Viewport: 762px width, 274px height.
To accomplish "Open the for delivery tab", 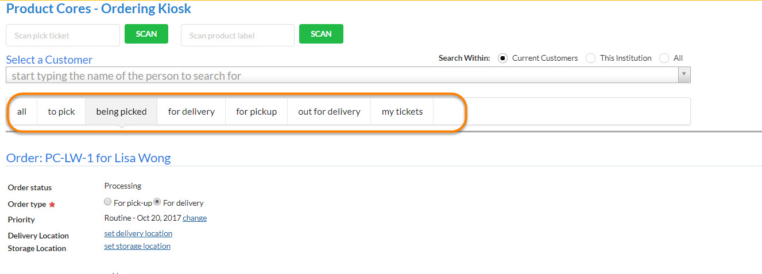I will [191, 112].
